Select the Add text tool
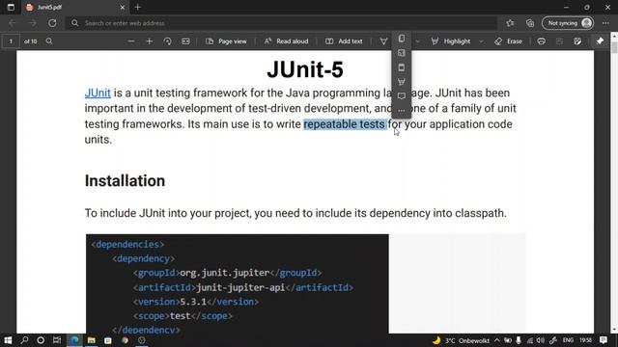The height and width of the screenshot is (347, 618). click(344, 40)
